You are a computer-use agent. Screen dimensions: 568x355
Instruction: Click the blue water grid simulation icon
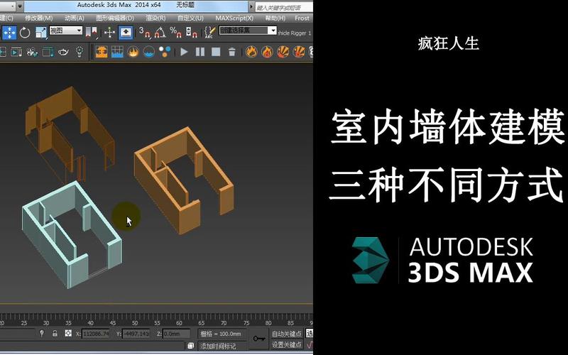pos(117,52)
